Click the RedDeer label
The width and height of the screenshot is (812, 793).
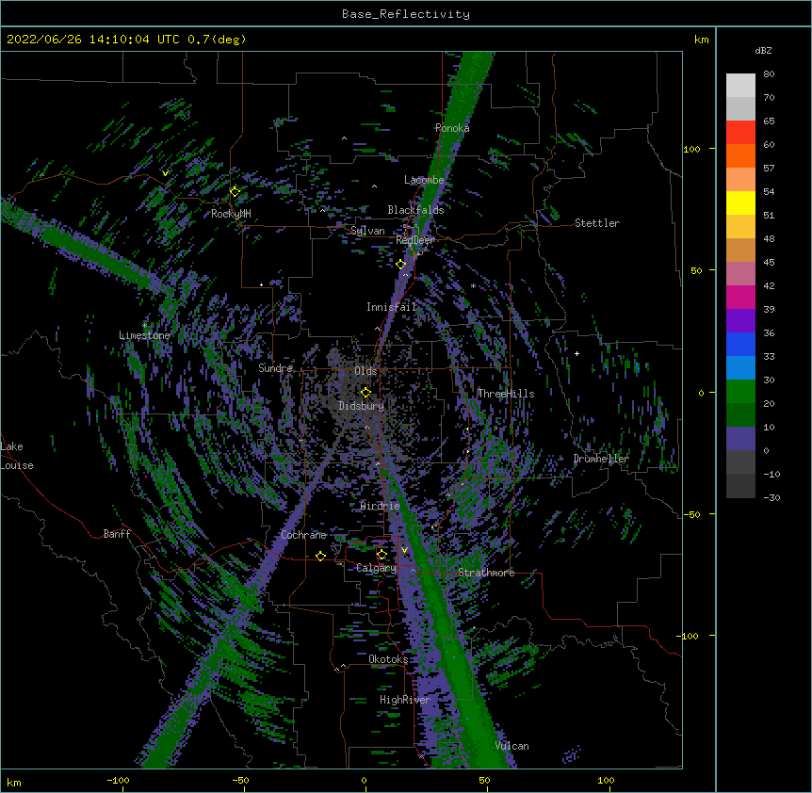pos(414,240)
